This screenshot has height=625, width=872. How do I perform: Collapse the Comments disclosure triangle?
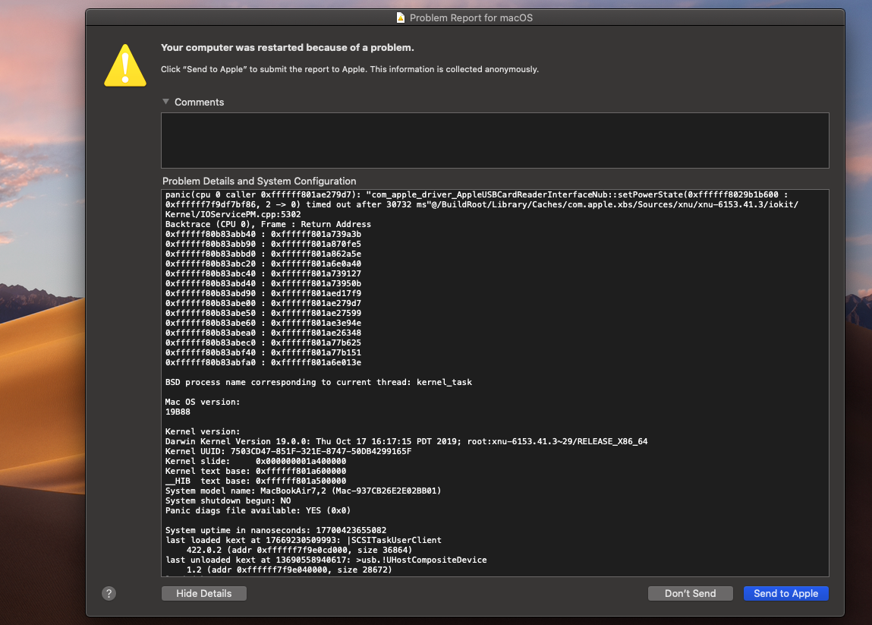[165, 102]
